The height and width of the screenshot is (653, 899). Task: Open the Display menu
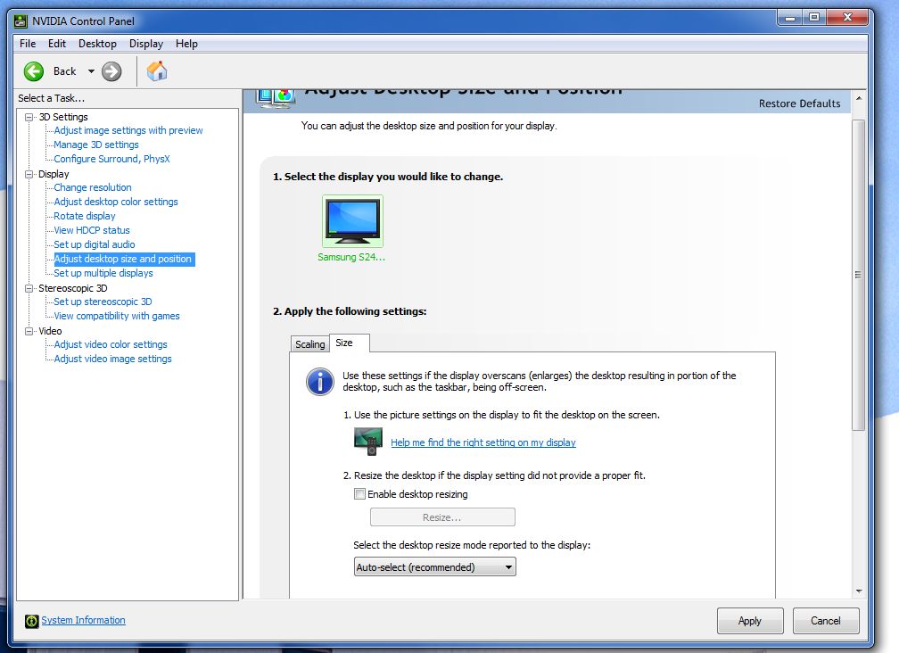coord(146,44)
